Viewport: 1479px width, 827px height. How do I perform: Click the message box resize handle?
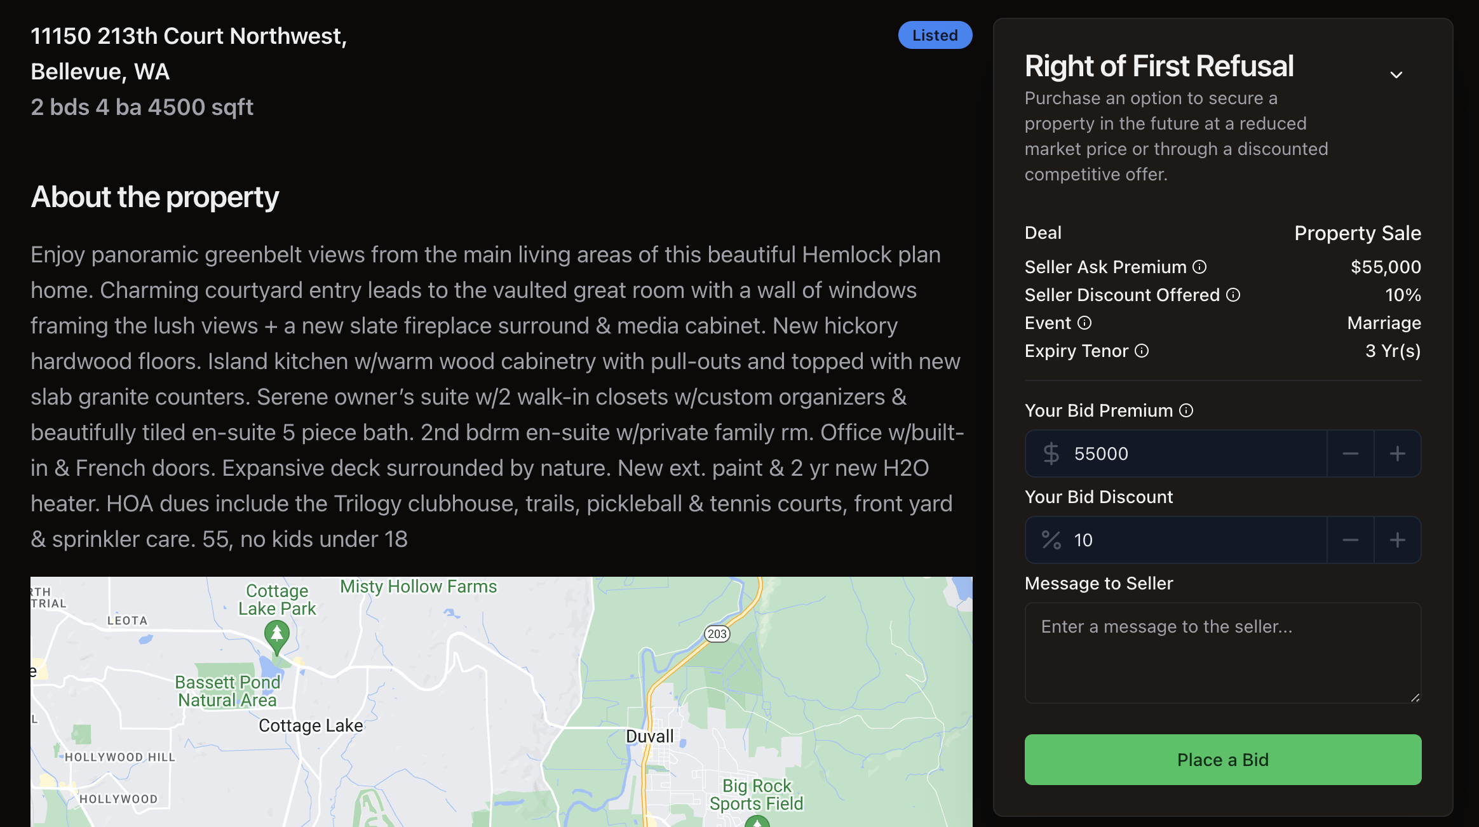click(1415, 697)
